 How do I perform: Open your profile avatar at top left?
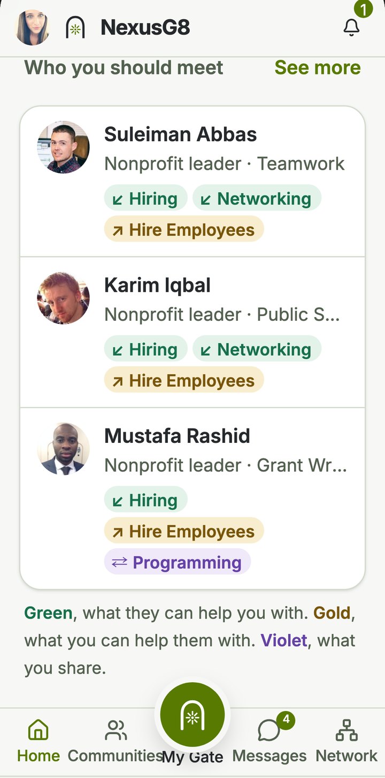click(x=33, y=28)
